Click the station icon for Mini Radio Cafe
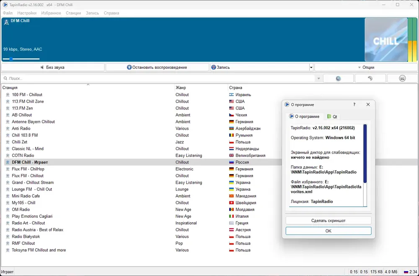Viewport: 419px width, 276px height. (x=8, y=196)
